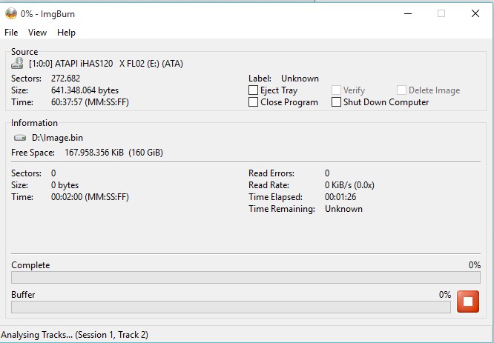The height and width of the screenshot is (343, 494).
Task: Enable Shut Down Computer checkbox
Action: point(336,102)
